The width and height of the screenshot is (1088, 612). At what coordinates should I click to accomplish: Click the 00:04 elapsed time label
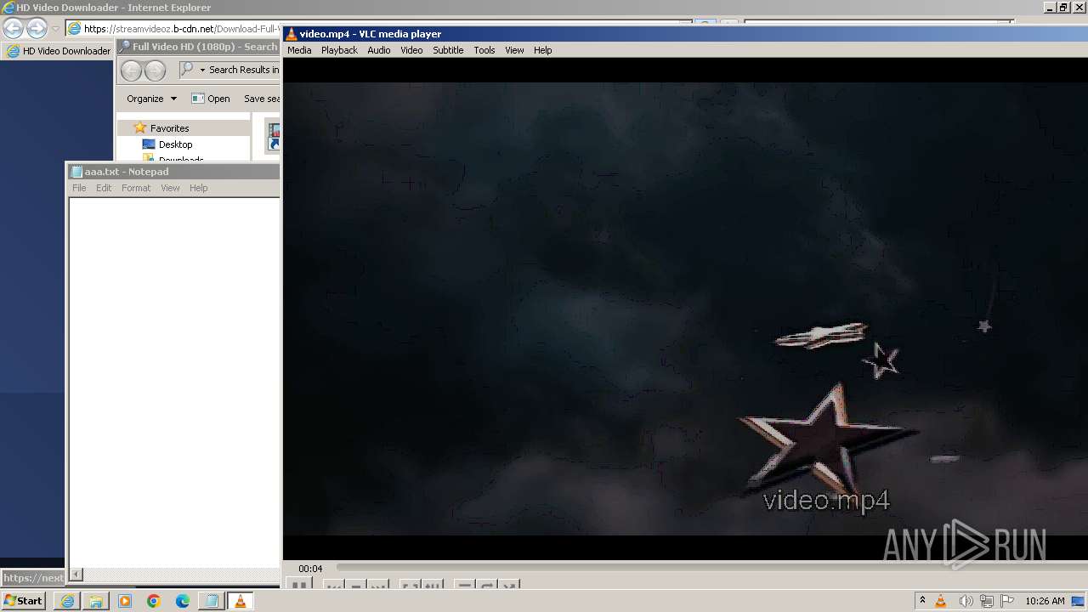310,569
